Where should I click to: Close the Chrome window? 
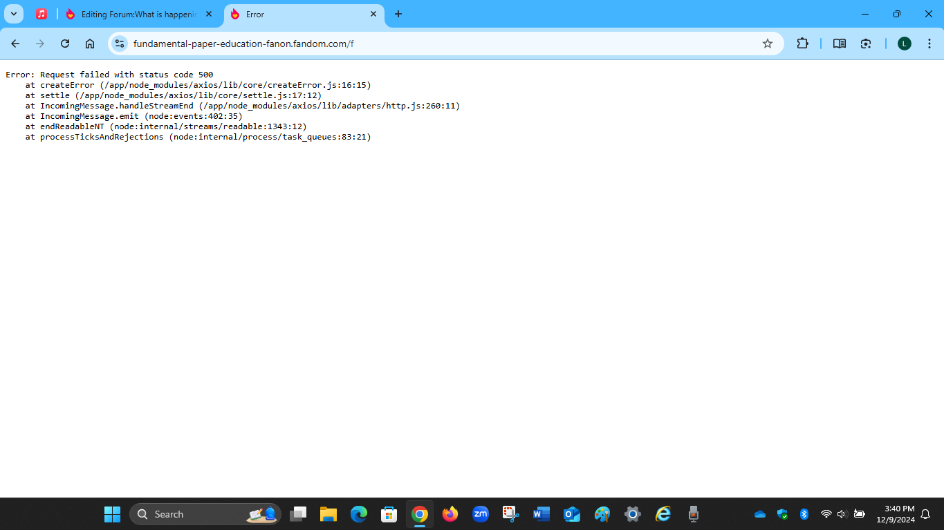coord(929,14)
